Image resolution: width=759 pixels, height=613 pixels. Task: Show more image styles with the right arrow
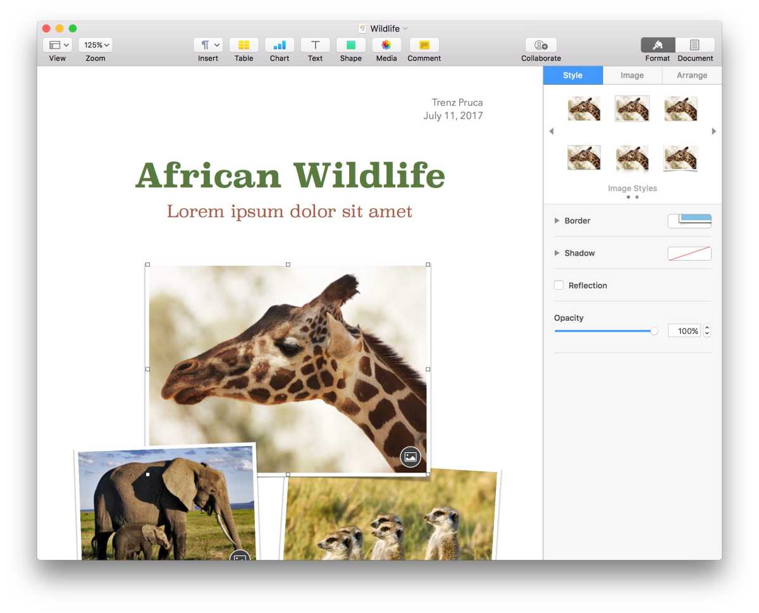coord(713,131)
